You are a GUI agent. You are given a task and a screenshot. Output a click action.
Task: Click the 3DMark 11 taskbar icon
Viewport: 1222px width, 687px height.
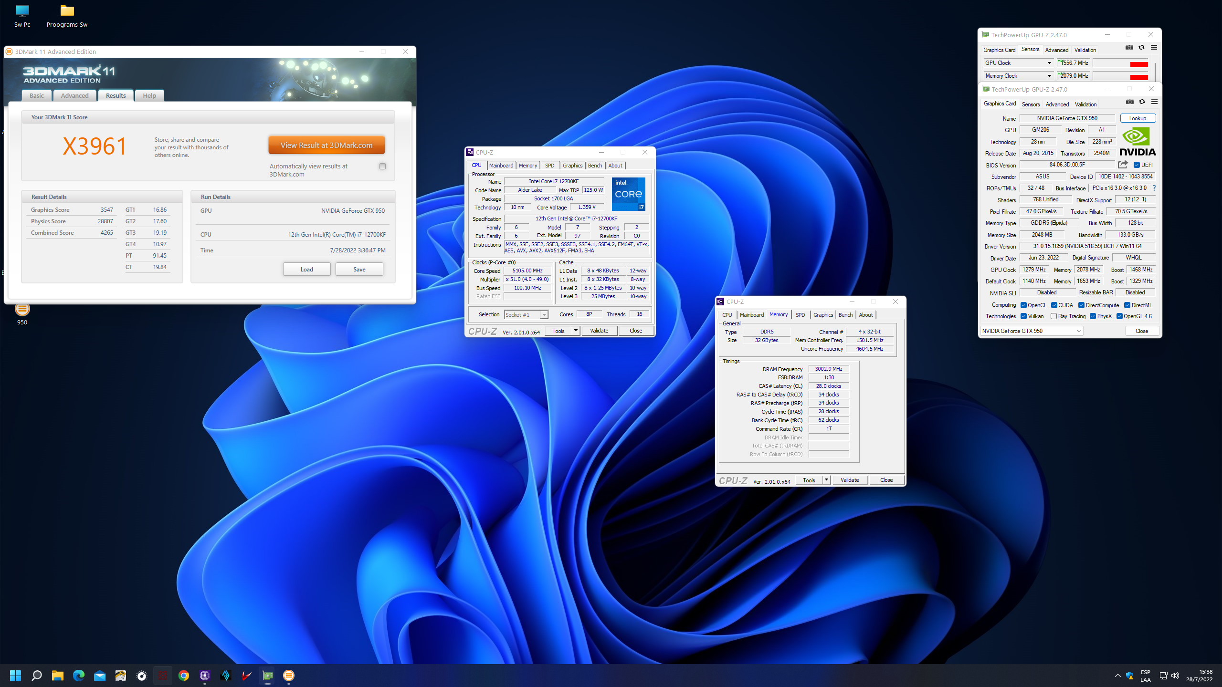pos(289,676)
